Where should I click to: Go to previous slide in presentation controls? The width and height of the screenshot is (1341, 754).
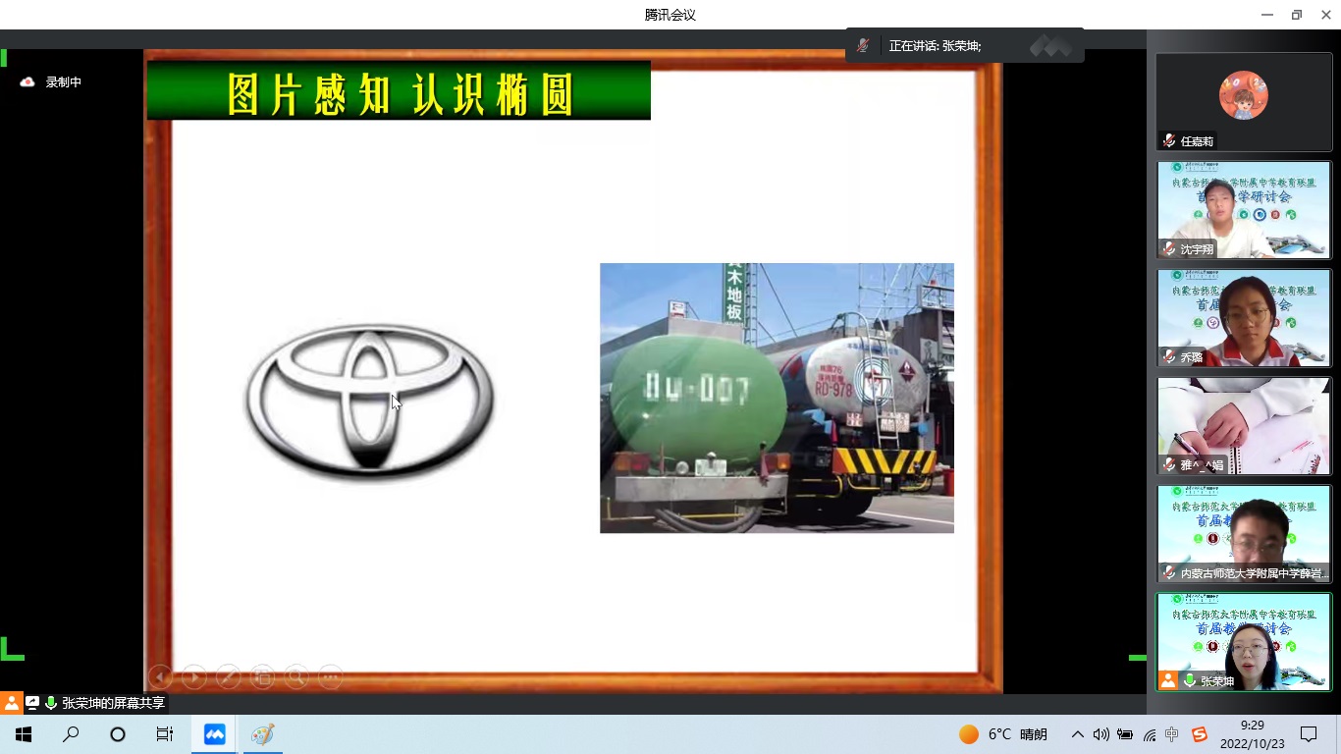point(160,676)
